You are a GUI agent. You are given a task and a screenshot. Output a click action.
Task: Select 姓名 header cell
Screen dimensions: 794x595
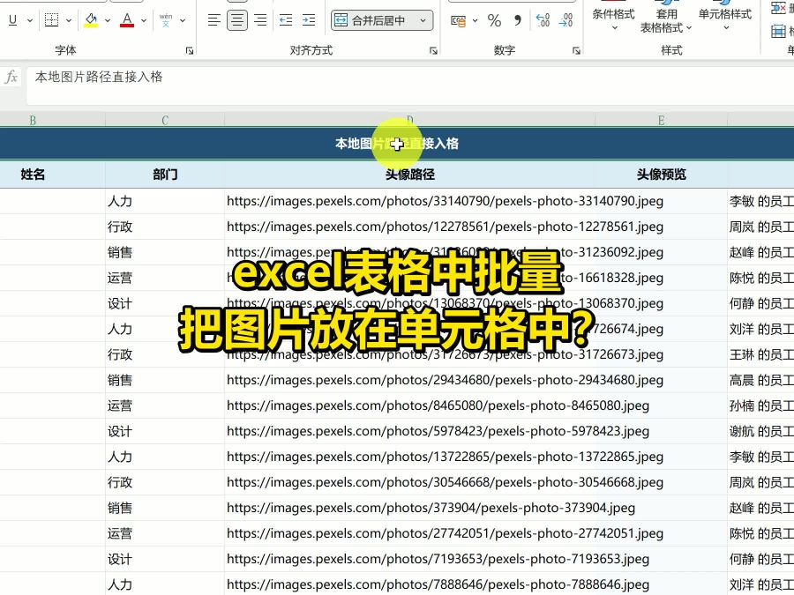33,175
